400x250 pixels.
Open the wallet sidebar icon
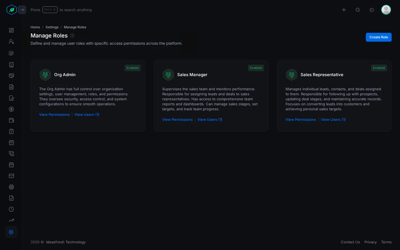(11, 120)
